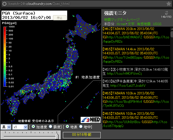Open the x1 speed dropdown

point(20,127)
